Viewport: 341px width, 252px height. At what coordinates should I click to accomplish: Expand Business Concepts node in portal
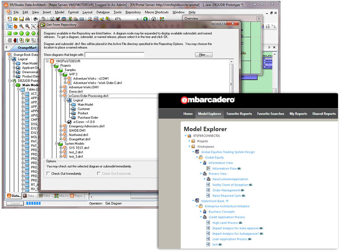[201, 212]
